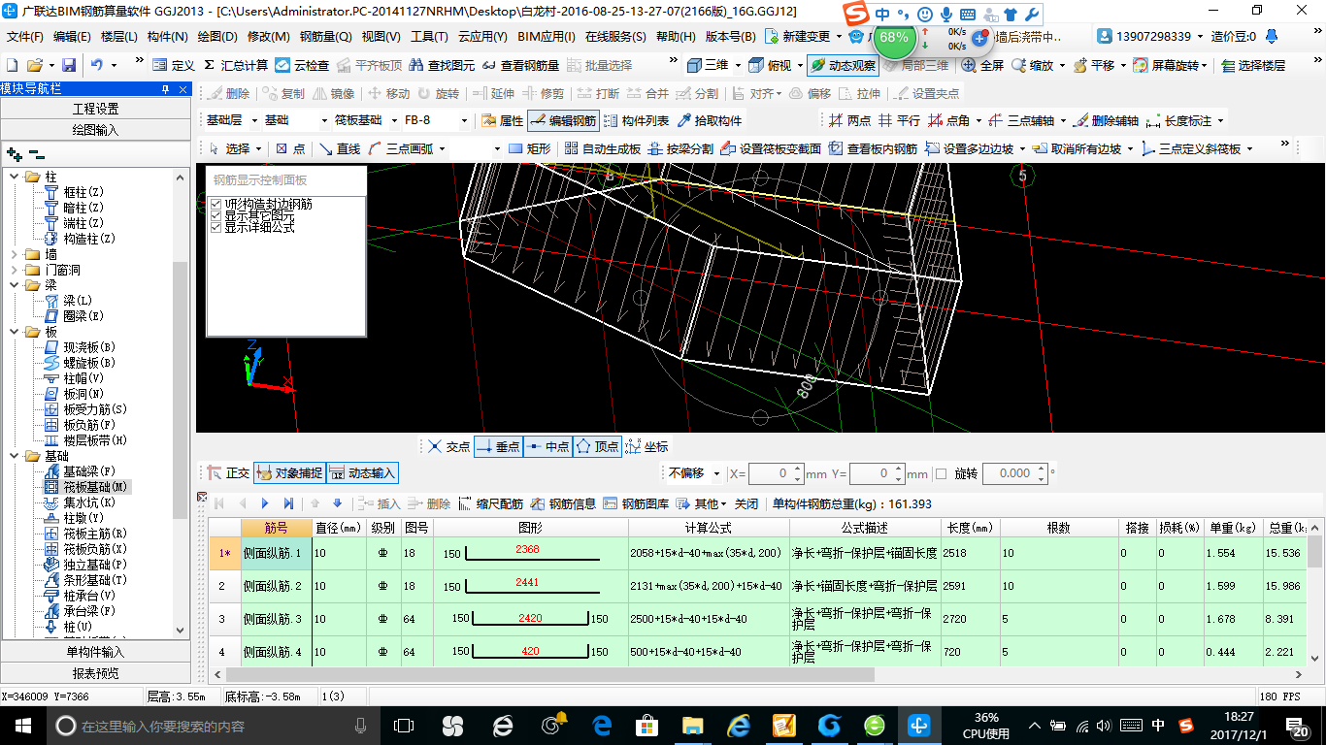Expand the 门窗洞 tree node
The width and height of the screenshot is (1326, 745).
pyautogui.click(x=15, y=270)
